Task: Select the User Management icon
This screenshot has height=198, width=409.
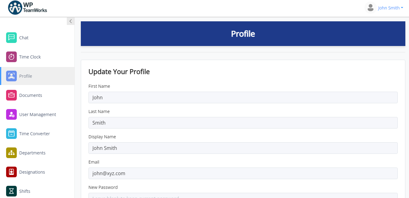Action: pos(11,114)
